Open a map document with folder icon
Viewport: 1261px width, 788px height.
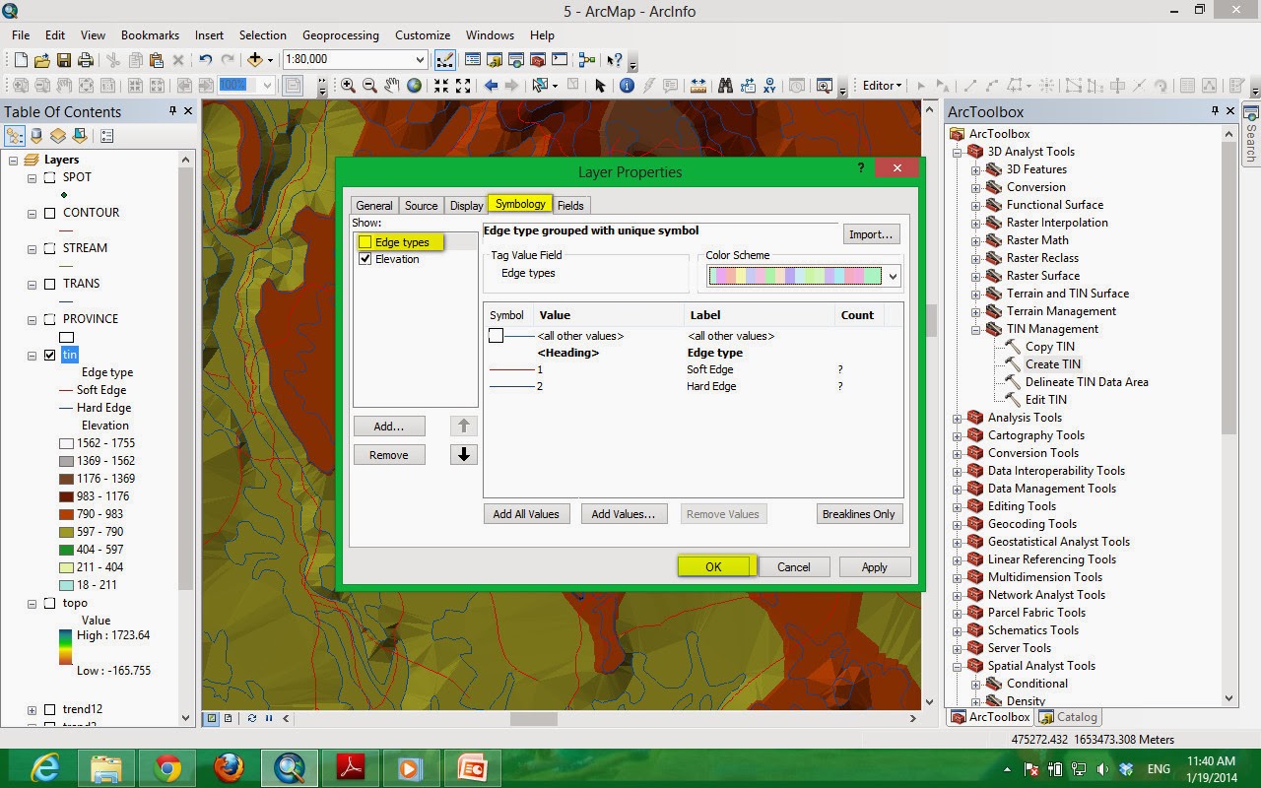[x=41, y=60]
